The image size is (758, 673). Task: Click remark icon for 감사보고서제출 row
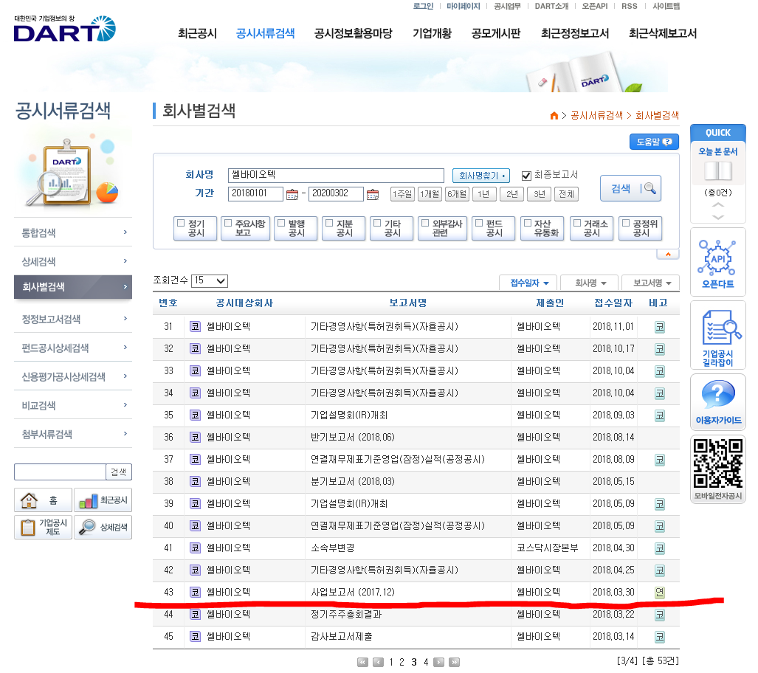pyautogui.click(x=659, y=637)
